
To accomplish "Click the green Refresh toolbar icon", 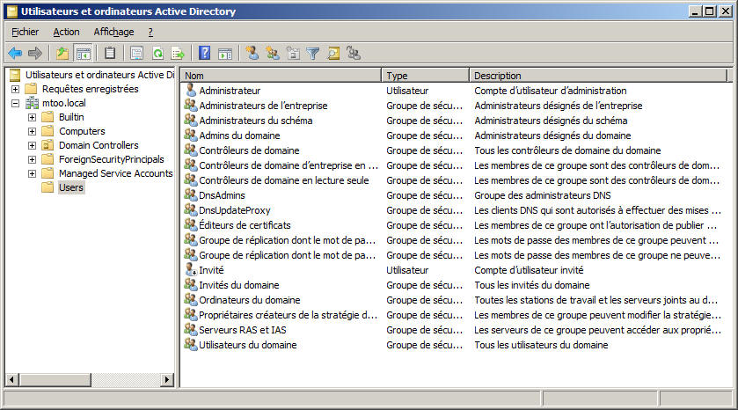I will (x=157, y=54).
